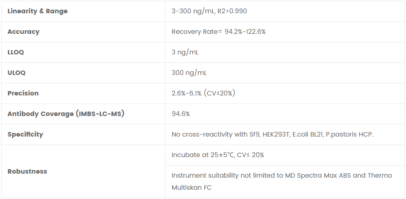The height and width of the screenshot is (199, 406).
Task: Click the 'Precision' row label
Action: [x=23, y=93]
